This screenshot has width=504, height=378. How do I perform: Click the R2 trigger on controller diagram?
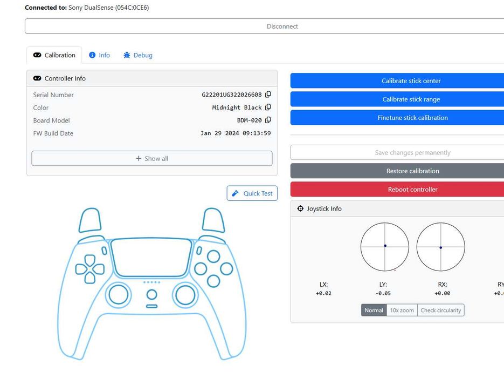click(x=213, y=220)
